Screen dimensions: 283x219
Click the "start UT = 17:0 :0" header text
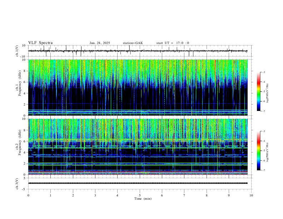(x=173, y=43)
